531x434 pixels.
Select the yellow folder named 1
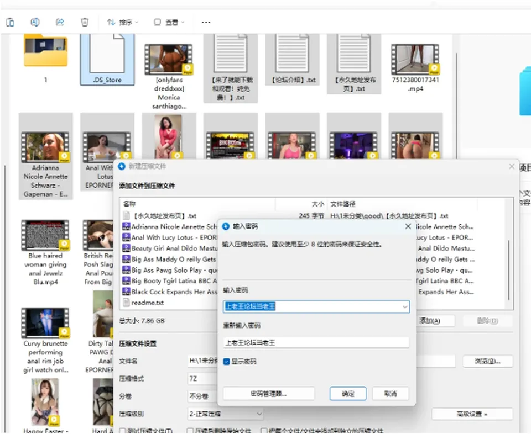tap(46, 51)
